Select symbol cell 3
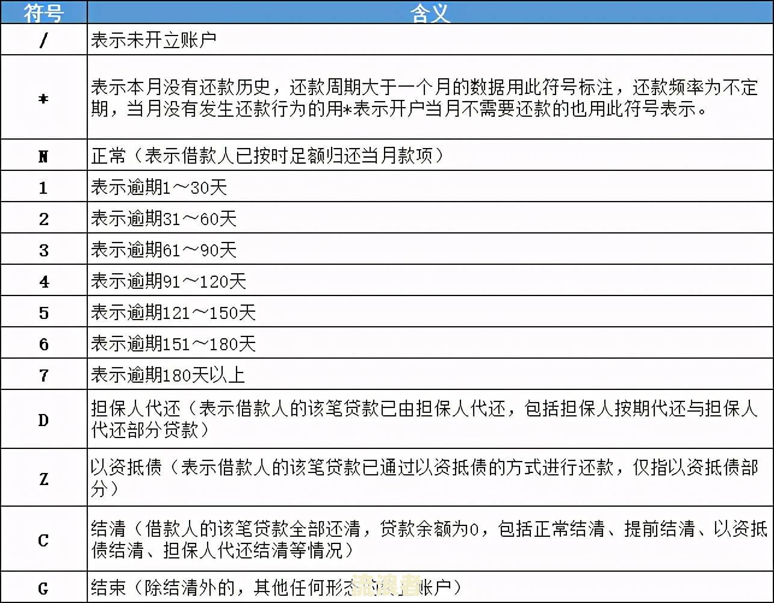This screenshot has height=603, width=774. point(43,249)
